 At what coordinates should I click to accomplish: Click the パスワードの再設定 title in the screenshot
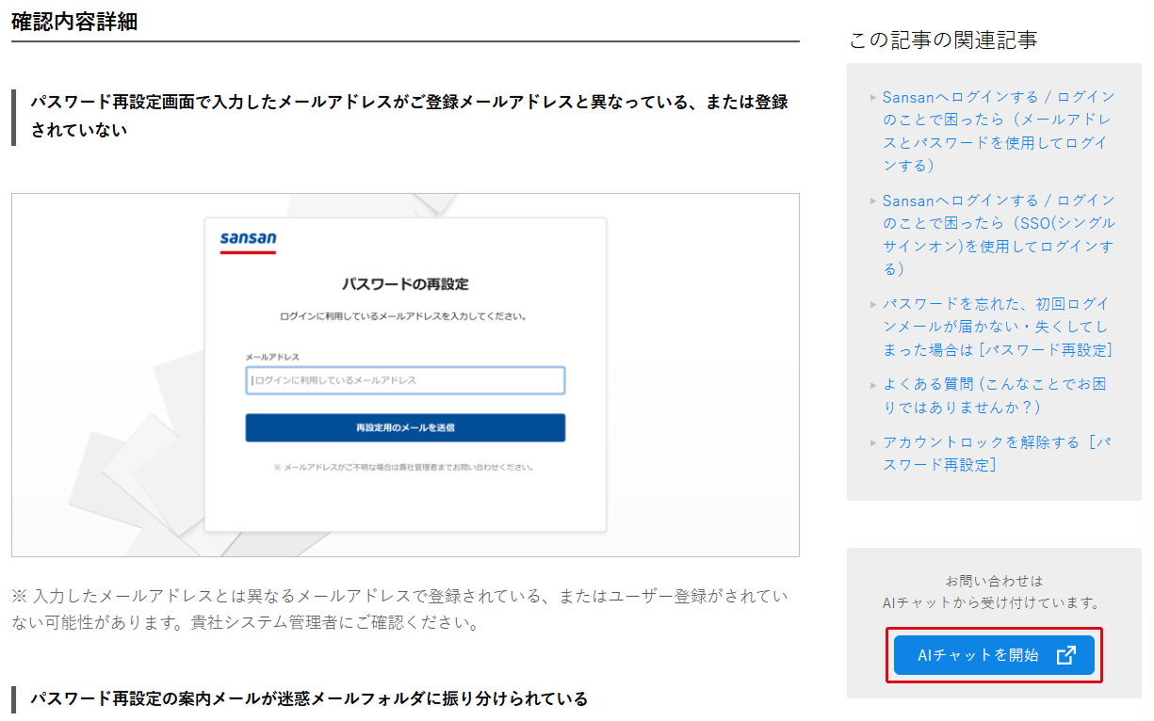[405, 283]
